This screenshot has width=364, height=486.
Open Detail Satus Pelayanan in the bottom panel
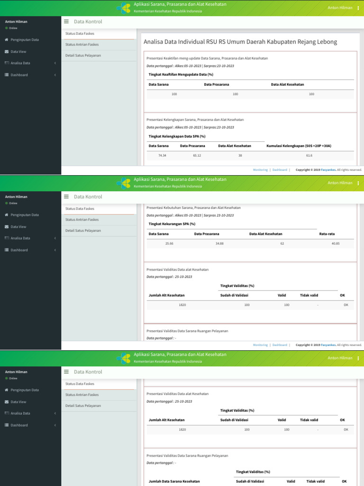(x=83, y=406)
